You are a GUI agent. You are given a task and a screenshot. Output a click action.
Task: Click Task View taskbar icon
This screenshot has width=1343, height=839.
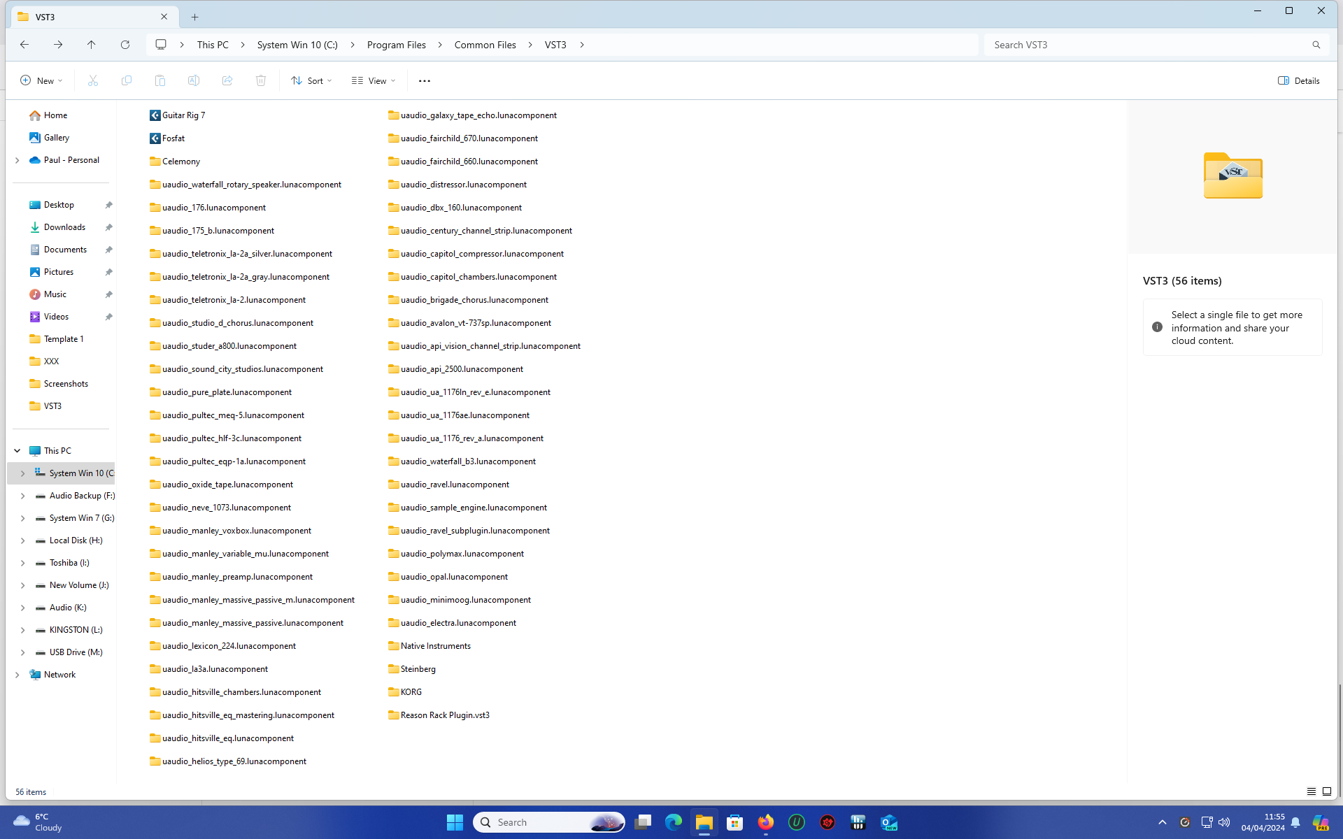[x=643, y=822]
